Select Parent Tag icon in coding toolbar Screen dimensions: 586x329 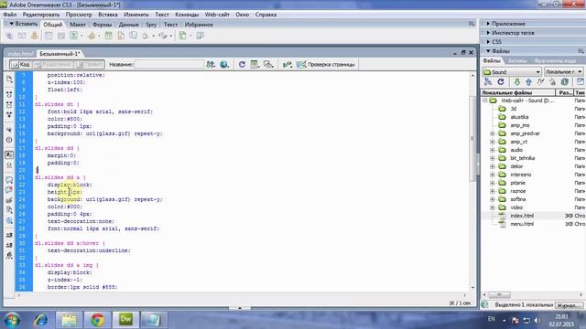coord(9,130)
